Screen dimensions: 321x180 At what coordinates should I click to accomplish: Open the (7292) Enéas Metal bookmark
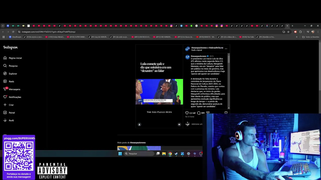(x=55, y=37)
